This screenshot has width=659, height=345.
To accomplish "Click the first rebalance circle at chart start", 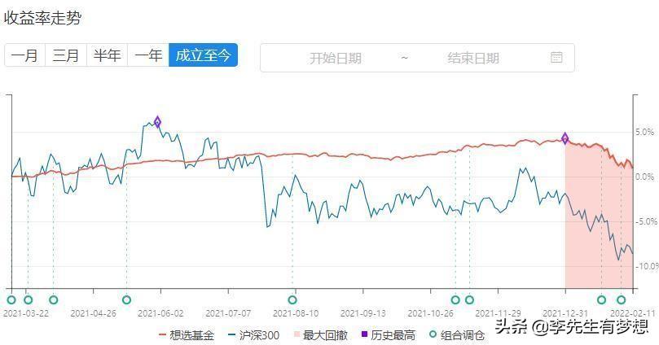I will tap(11, 300).
